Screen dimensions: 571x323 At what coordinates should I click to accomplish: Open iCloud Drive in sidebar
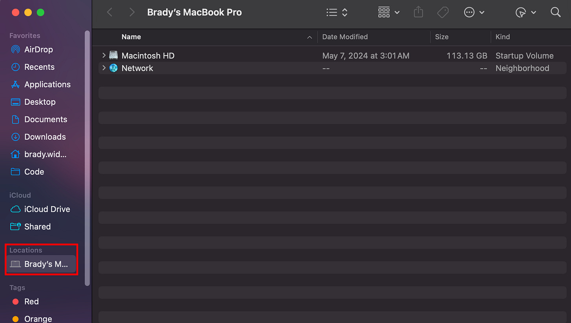click(x=47, y=209)
